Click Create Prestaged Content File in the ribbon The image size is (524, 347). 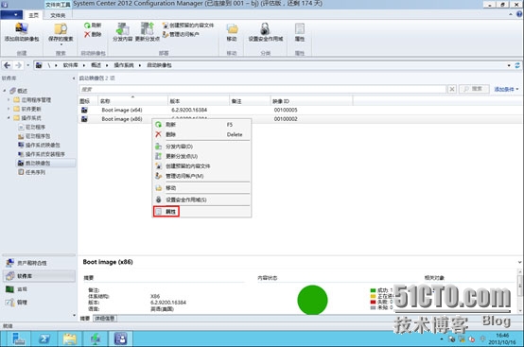coord(188,26)
